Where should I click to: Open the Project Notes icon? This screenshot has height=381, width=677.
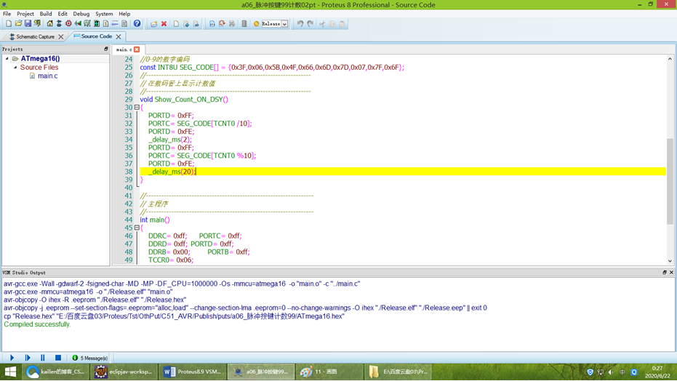(x=124, y=24)
